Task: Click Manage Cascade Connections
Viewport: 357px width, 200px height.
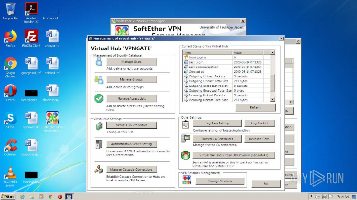Action: click(131, 169)
